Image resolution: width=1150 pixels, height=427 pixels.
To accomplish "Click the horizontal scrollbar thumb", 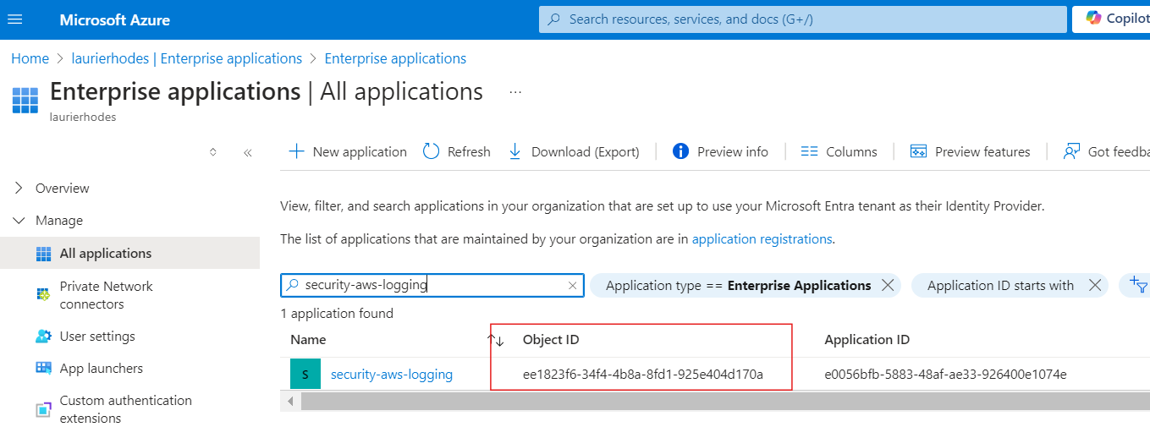I will click(x=724, y=402).
